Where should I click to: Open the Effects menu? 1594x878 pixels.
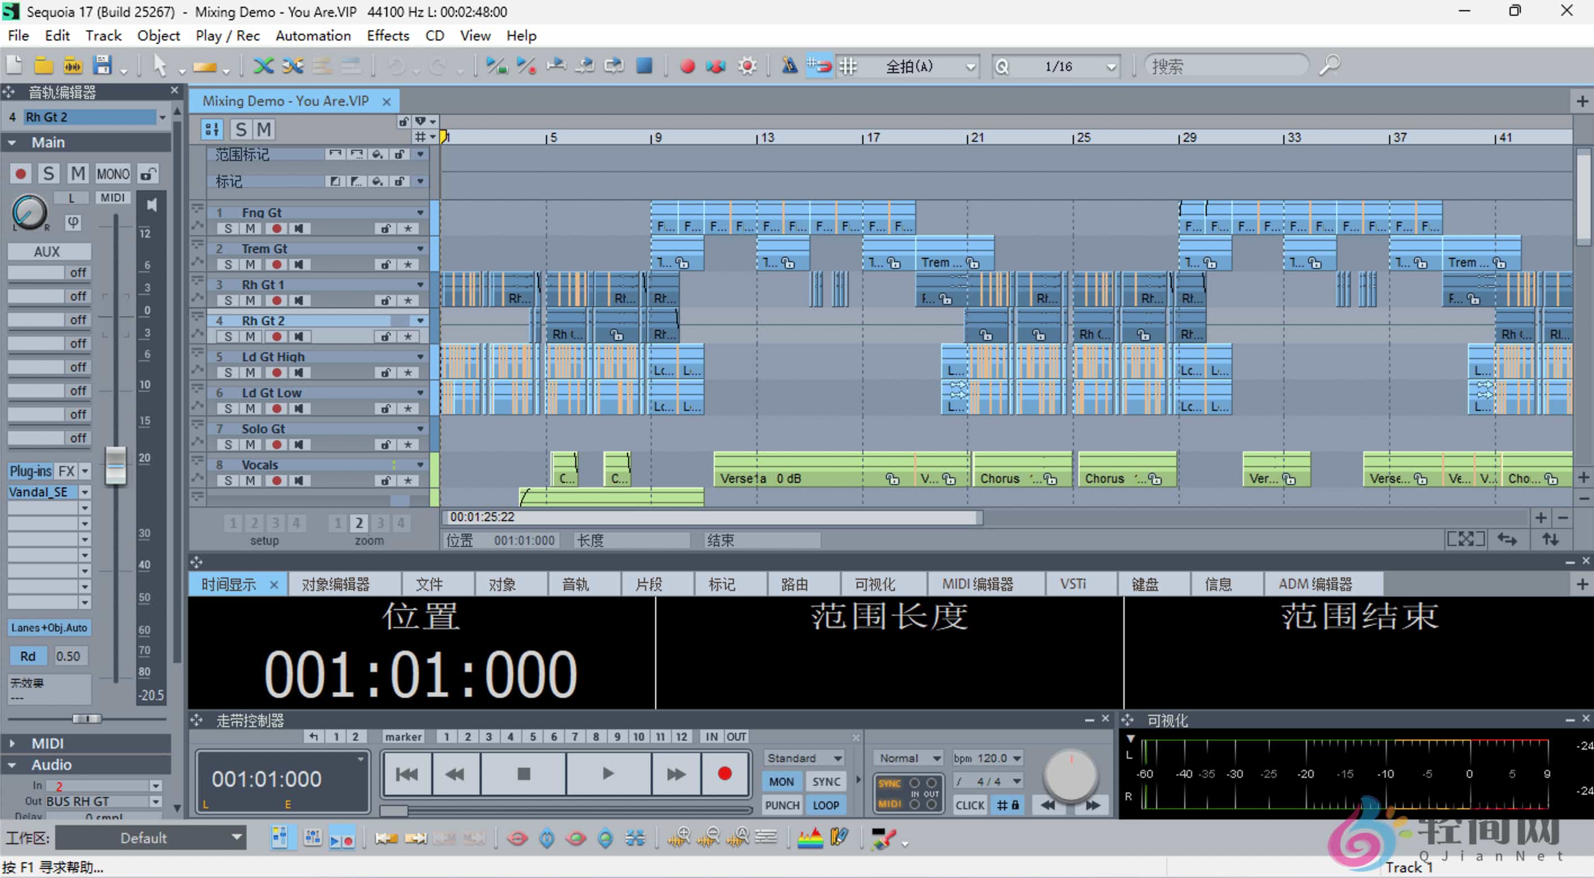pos(387,35)
